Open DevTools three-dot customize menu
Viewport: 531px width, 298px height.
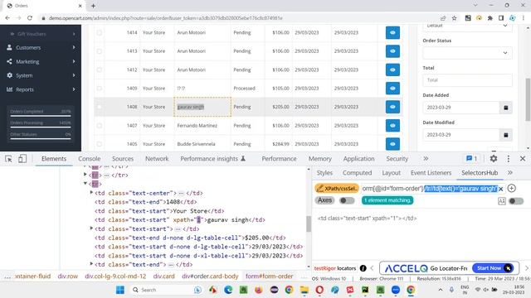[509, 158]
